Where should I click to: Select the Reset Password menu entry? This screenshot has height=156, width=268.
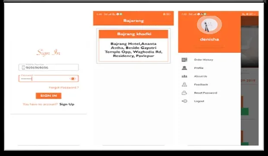[206, 93]
